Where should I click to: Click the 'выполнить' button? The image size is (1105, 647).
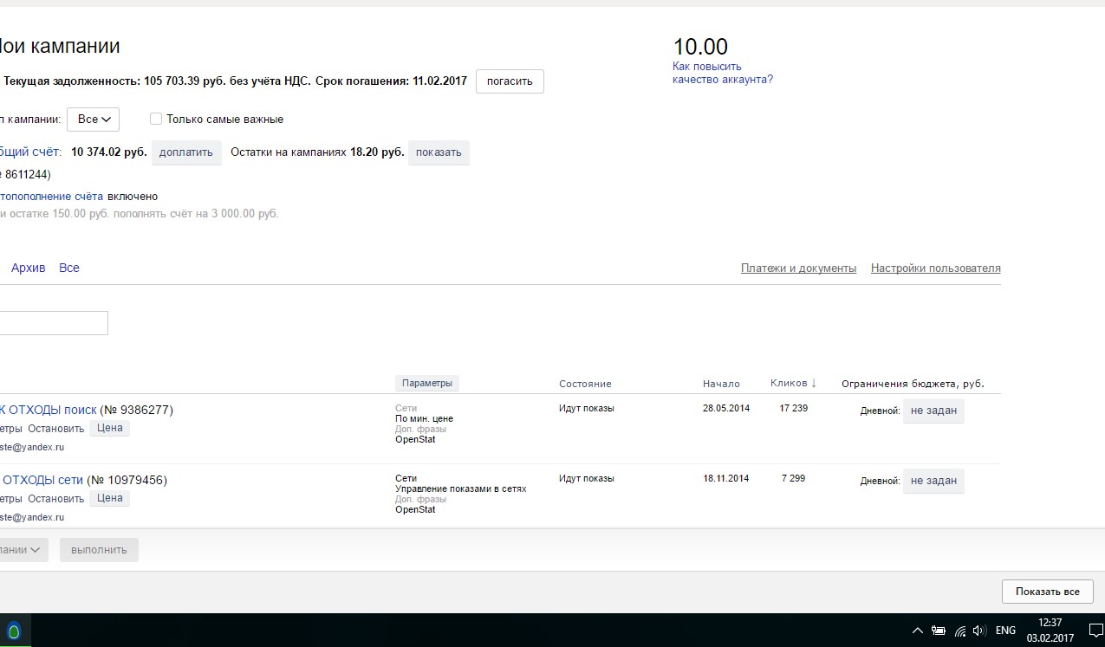pyautogui.click(x=99, y=549)
